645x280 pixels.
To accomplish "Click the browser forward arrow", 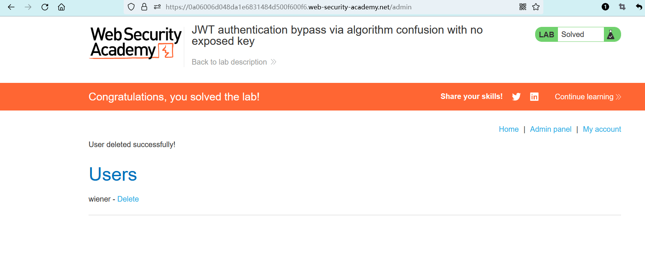I will coord(28,7).
